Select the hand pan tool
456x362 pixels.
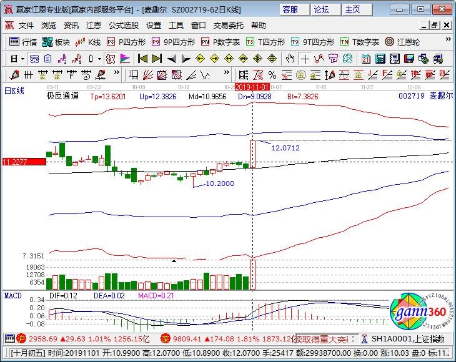(x=290, y=59)
